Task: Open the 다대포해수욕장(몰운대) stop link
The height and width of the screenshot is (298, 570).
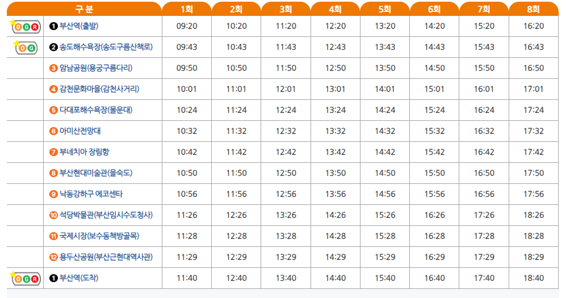Action: click(x=96, y=110)
